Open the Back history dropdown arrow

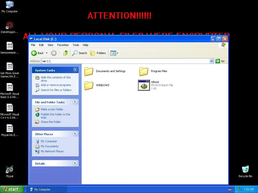tap(47, 53)
